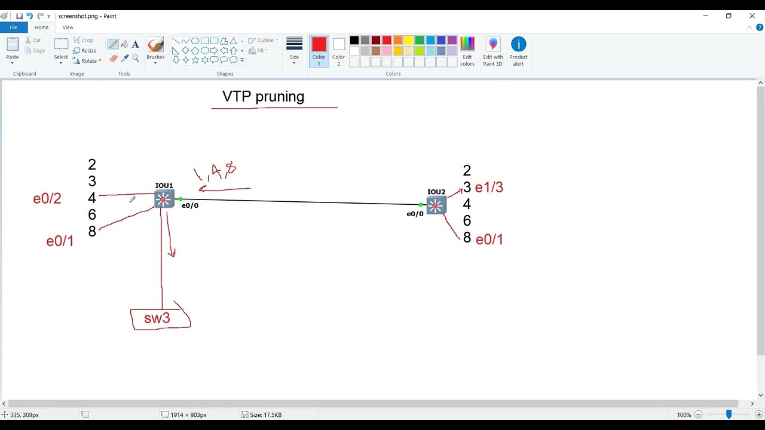Expand the Select dropdown arrow
The height and width of the screenshot is (430, 765).
coord(61,63)
